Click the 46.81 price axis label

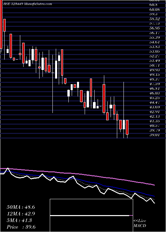[x=155, y=88]
